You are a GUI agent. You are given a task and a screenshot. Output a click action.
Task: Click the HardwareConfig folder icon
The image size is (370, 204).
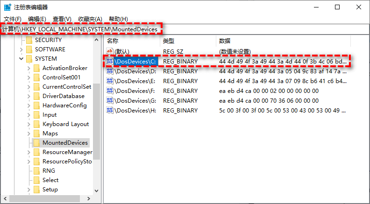(x=36, y=106)
